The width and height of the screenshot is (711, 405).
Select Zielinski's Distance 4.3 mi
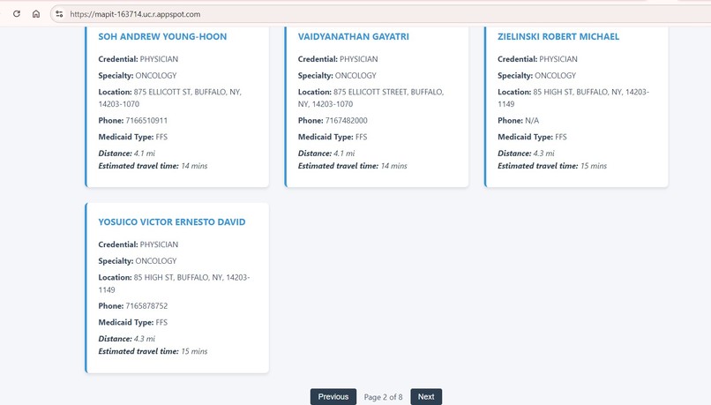526,154
